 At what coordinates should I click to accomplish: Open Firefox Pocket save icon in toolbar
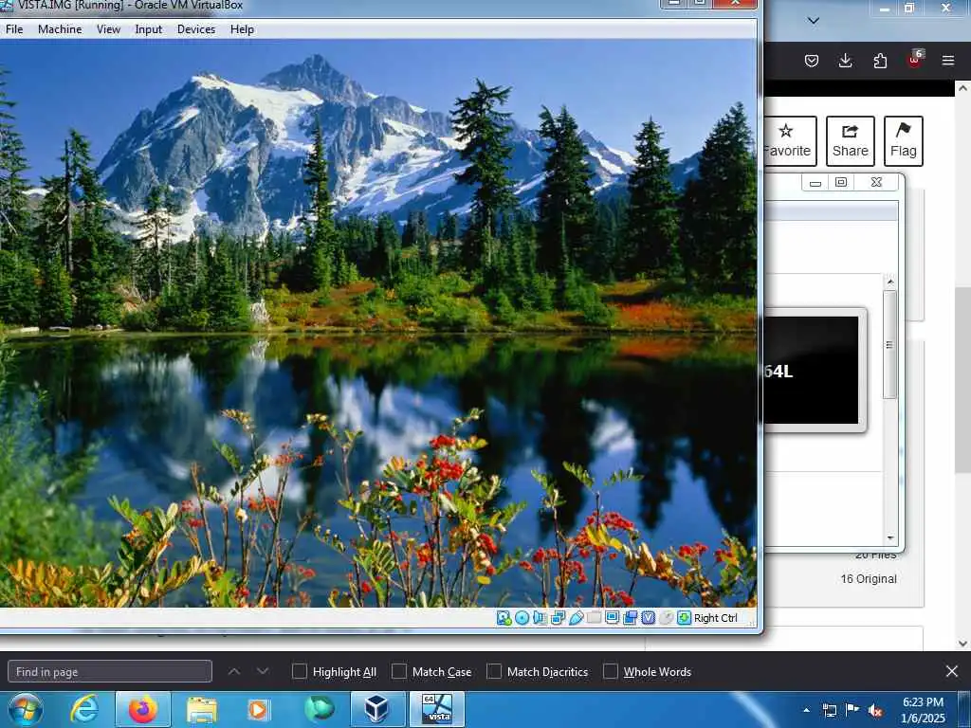point(812,61)
